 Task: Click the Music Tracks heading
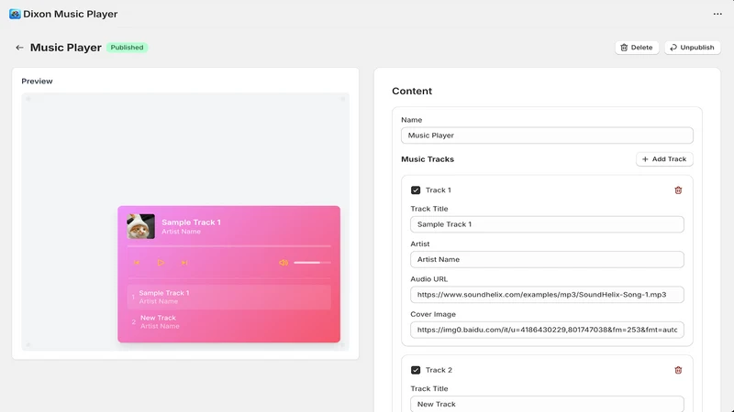(428, 159)
